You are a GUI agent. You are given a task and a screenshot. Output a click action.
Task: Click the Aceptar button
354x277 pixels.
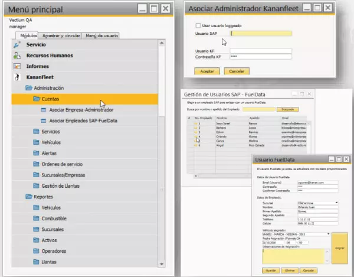[x=208, y=71]
